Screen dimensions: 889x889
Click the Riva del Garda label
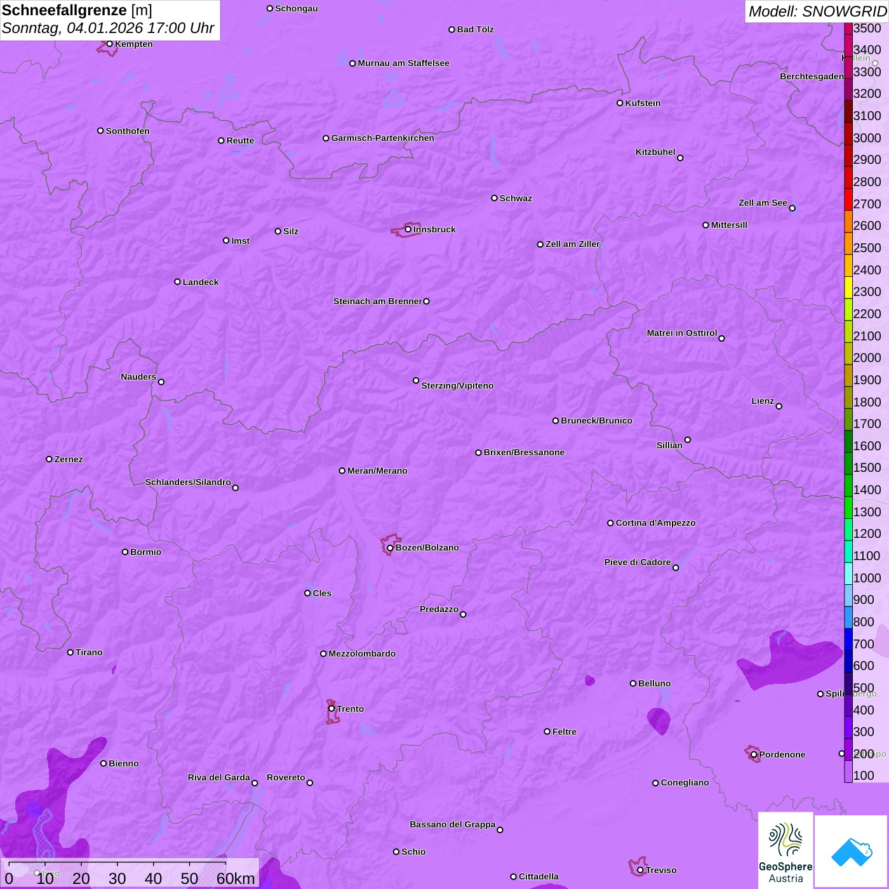point(218,777)
